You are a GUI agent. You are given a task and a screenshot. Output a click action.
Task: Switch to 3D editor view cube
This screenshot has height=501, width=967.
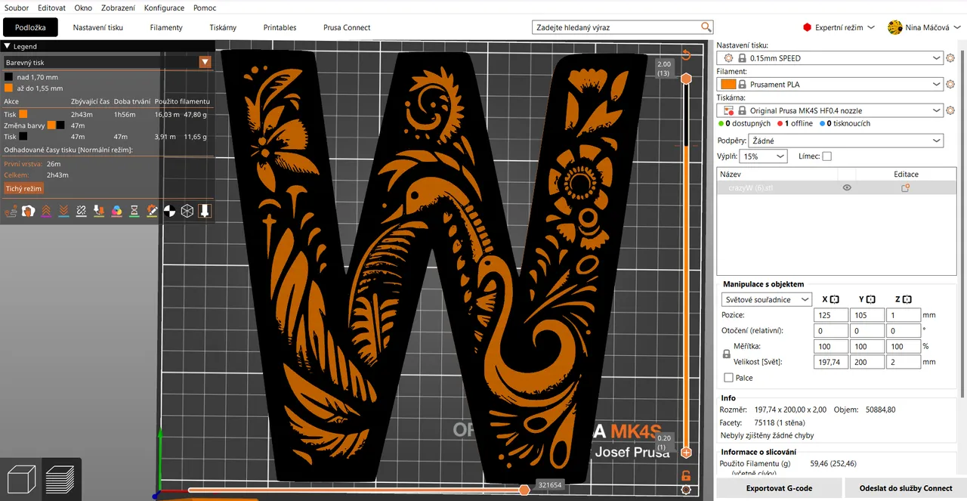(21, 479)
